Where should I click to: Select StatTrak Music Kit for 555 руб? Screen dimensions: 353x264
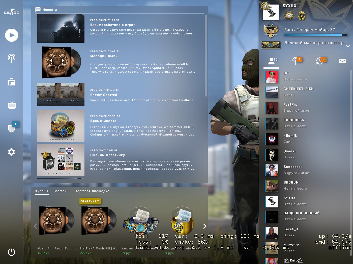click(99, 226)
